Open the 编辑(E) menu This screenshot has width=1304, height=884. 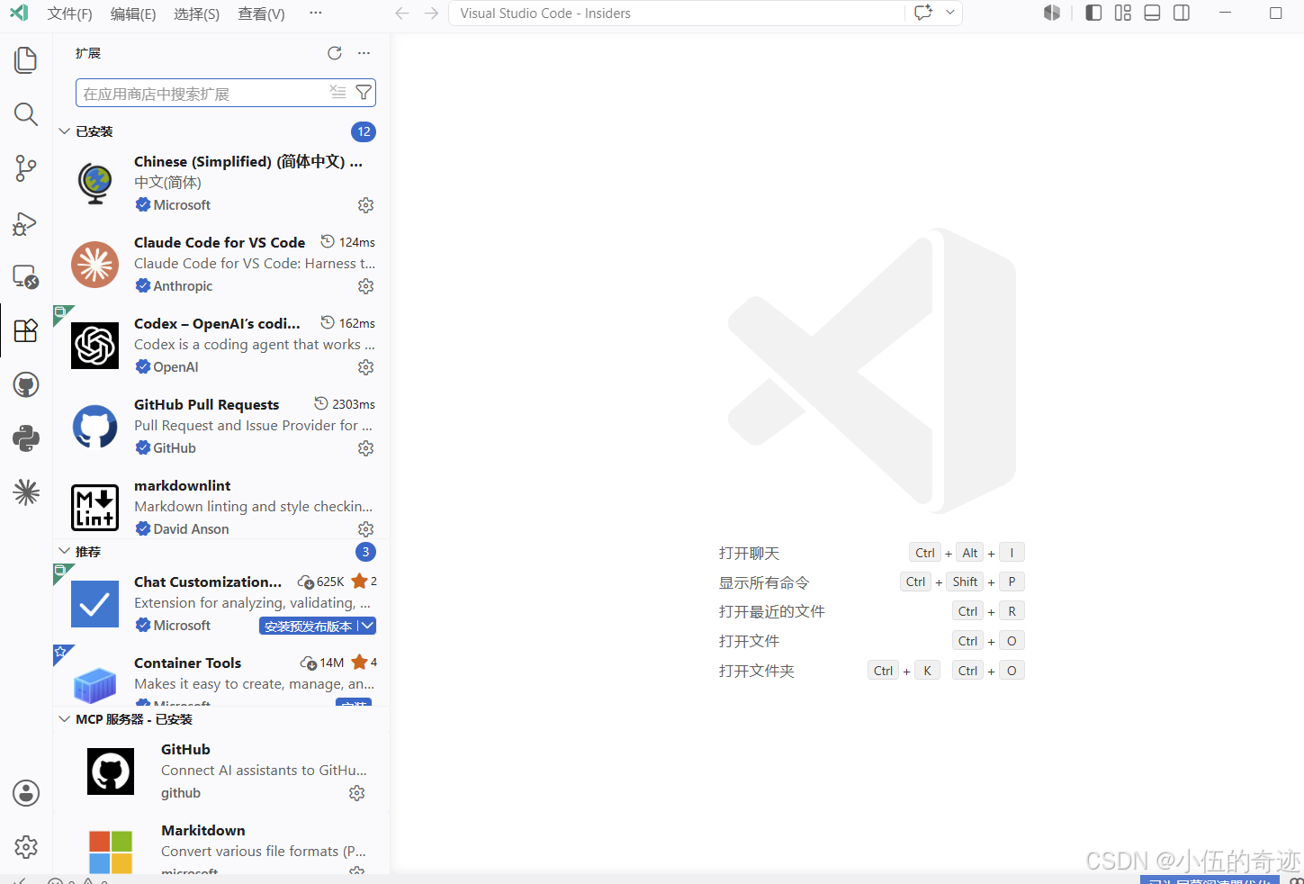click(133, 14)
